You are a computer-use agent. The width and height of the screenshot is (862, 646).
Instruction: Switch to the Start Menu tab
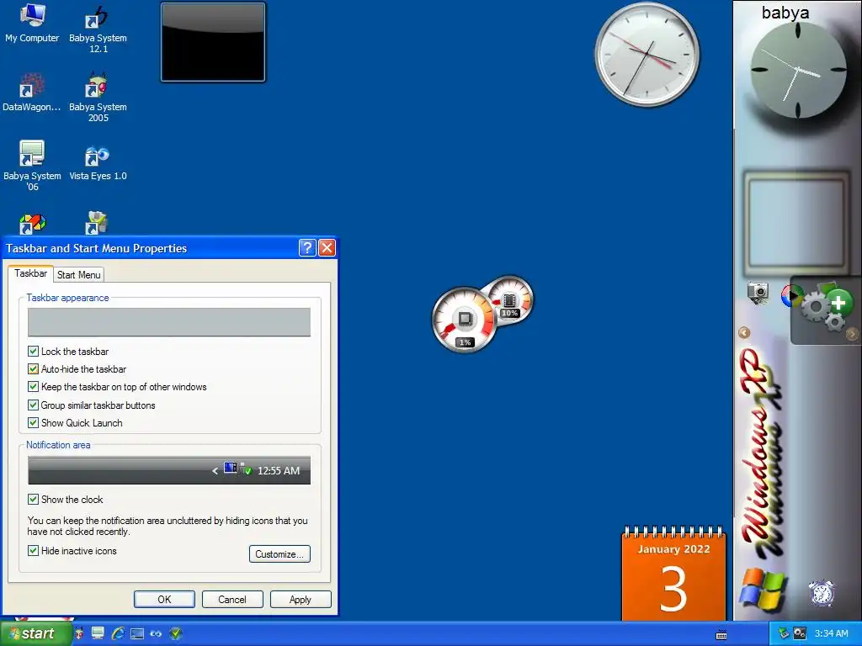click(x=78, y=275)
